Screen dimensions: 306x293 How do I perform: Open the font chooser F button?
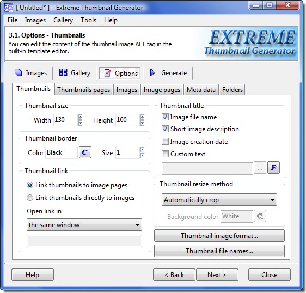click(x=273, y=168)
